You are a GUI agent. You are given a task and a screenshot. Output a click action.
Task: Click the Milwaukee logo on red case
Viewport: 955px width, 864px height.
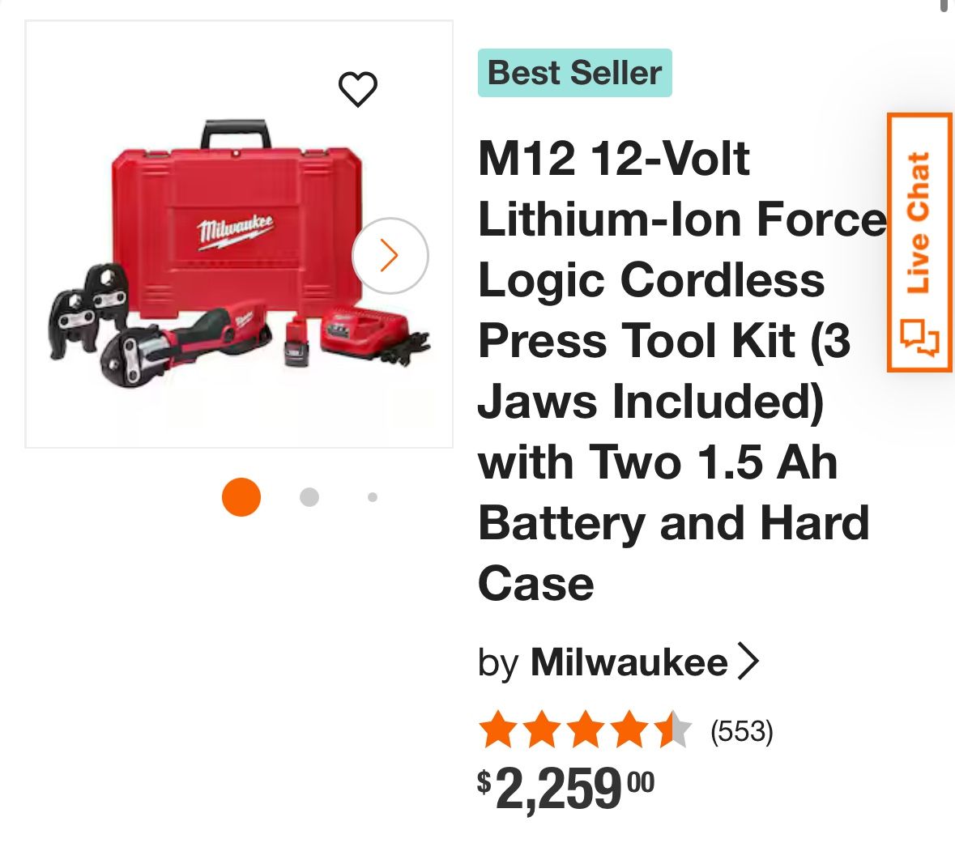[x=236, y=230]
